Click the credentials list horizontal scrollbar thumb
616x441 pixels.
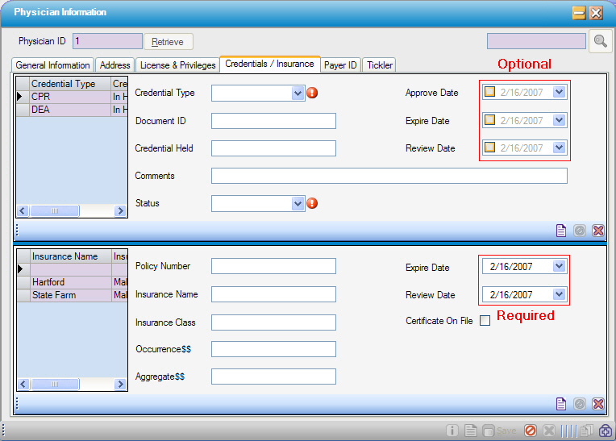tap(55, 211)
